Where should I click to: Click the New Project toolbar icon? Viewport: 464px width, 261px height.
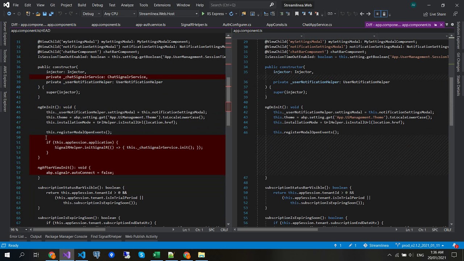(28, 14)
